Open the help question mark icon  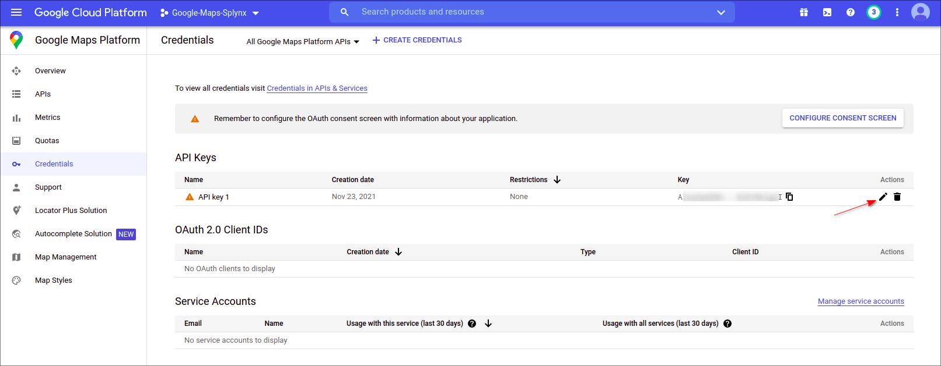point(851,12)
